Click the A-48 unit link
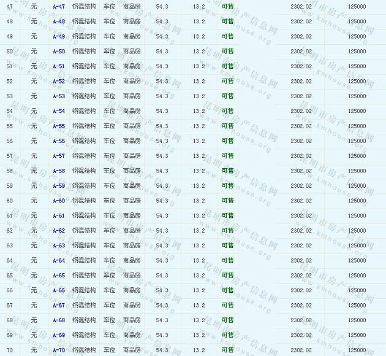The image size is (386, 356). tap(59, 21)
